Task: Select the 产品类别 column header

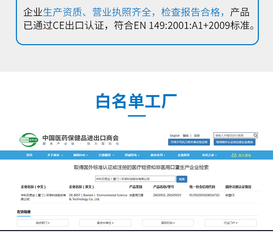Action: tap(135, 187)
